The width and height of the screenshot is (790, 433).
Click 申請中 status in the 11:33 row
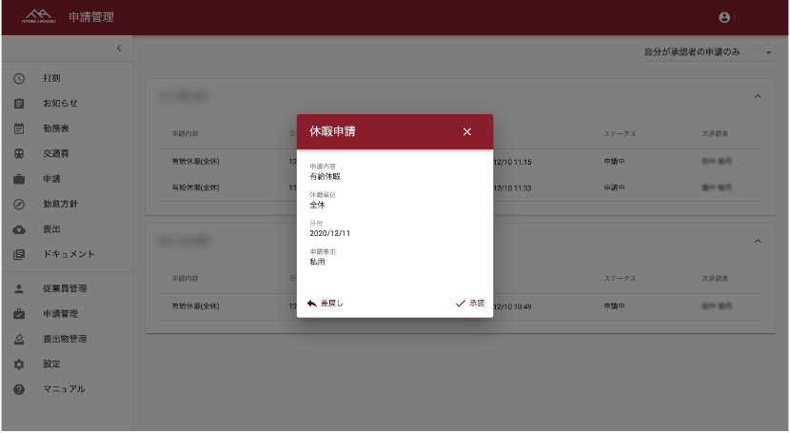click(614, 188)
